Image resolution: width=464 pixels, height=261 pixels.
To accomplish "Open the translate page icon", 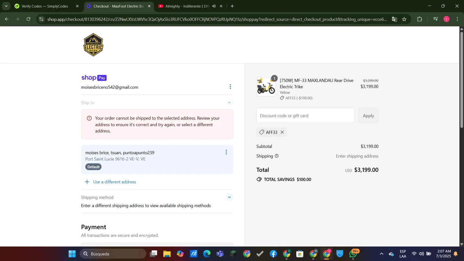I will [394, 19].
